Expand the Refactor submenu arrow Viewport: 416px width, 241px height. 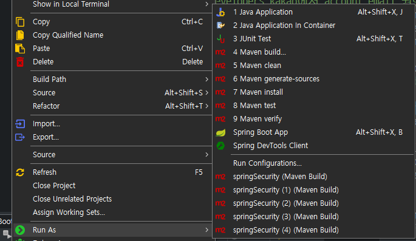pos(206,106)
